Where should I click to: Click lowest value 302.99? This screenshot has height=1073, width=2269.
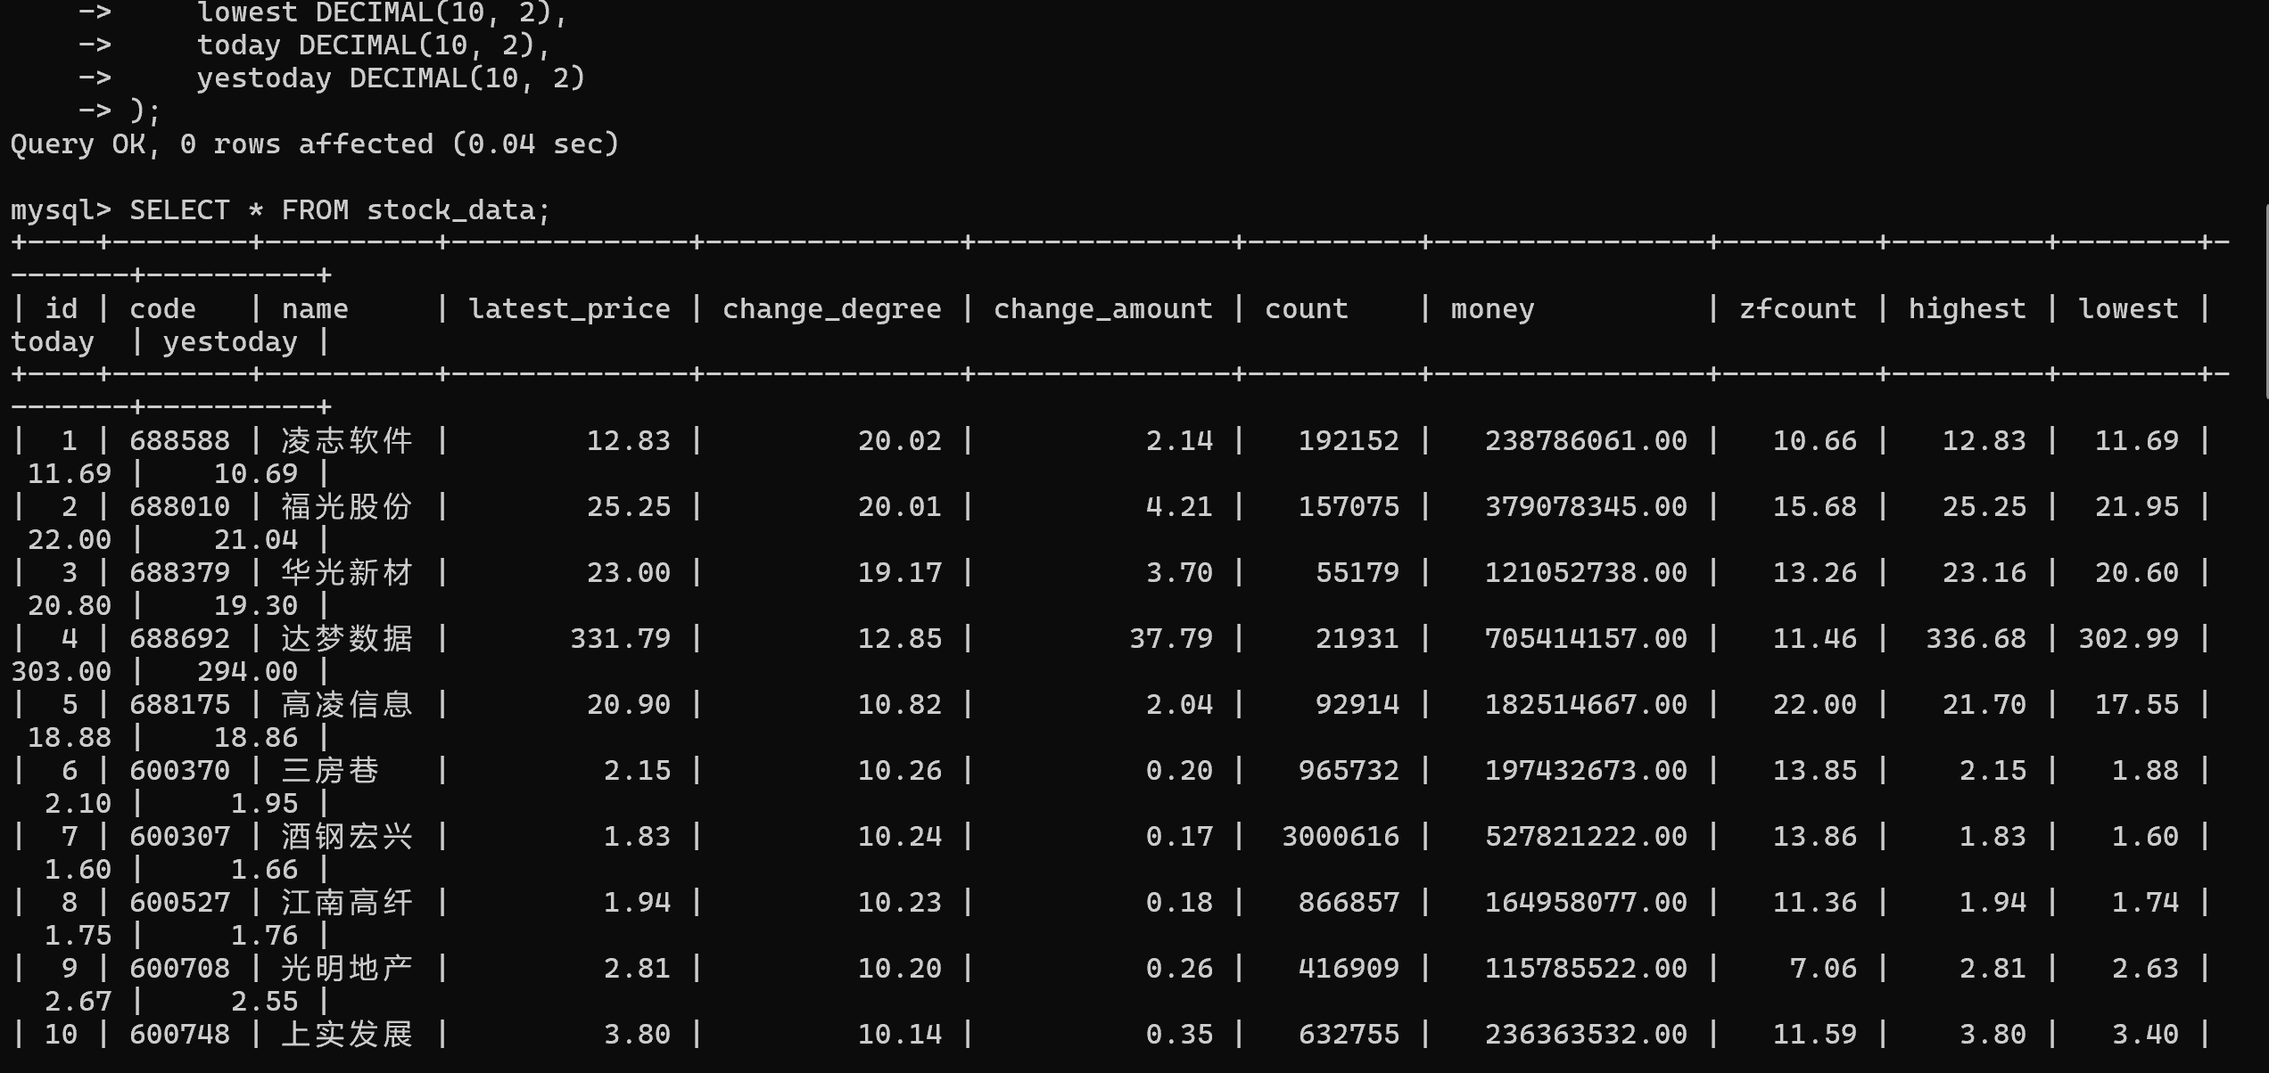pyautogui.click(x=2128, y=638)
